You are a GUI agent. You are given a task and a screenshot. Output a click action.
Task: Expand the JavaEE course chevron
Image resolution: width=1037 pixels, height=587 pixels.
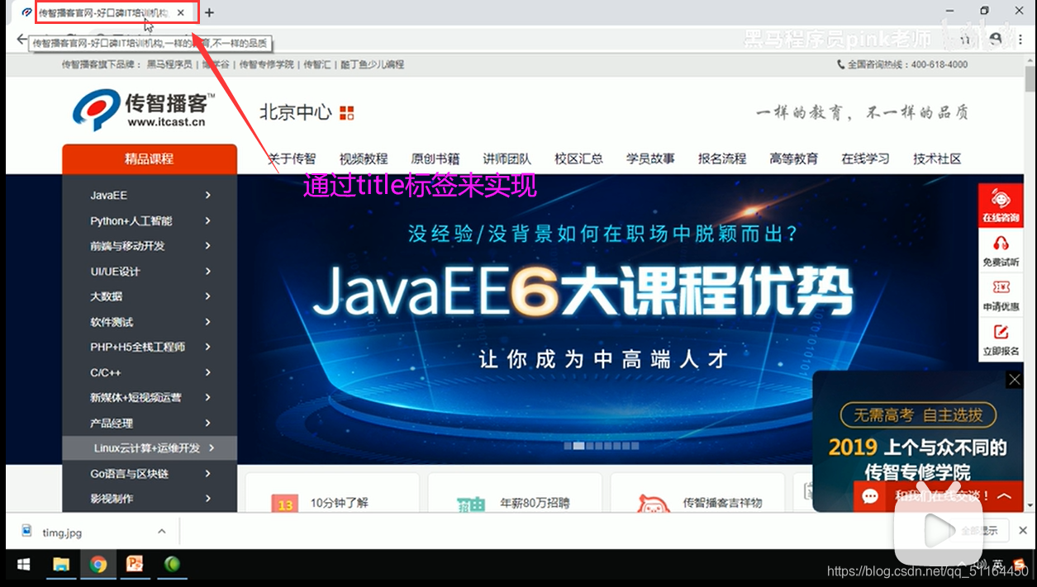(x=208, y=196)
